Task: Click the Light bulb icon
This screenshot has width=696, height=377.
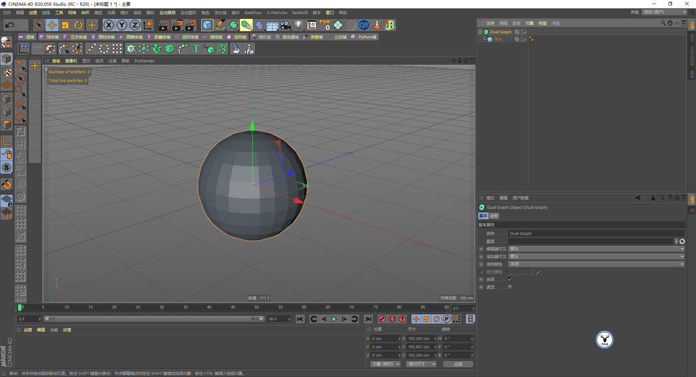Action: pos(298,25)
